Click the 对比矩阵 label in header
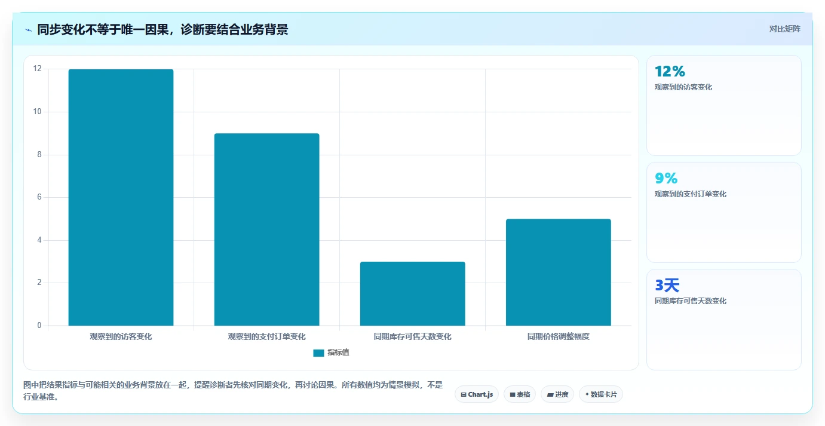 coord(784,29)
